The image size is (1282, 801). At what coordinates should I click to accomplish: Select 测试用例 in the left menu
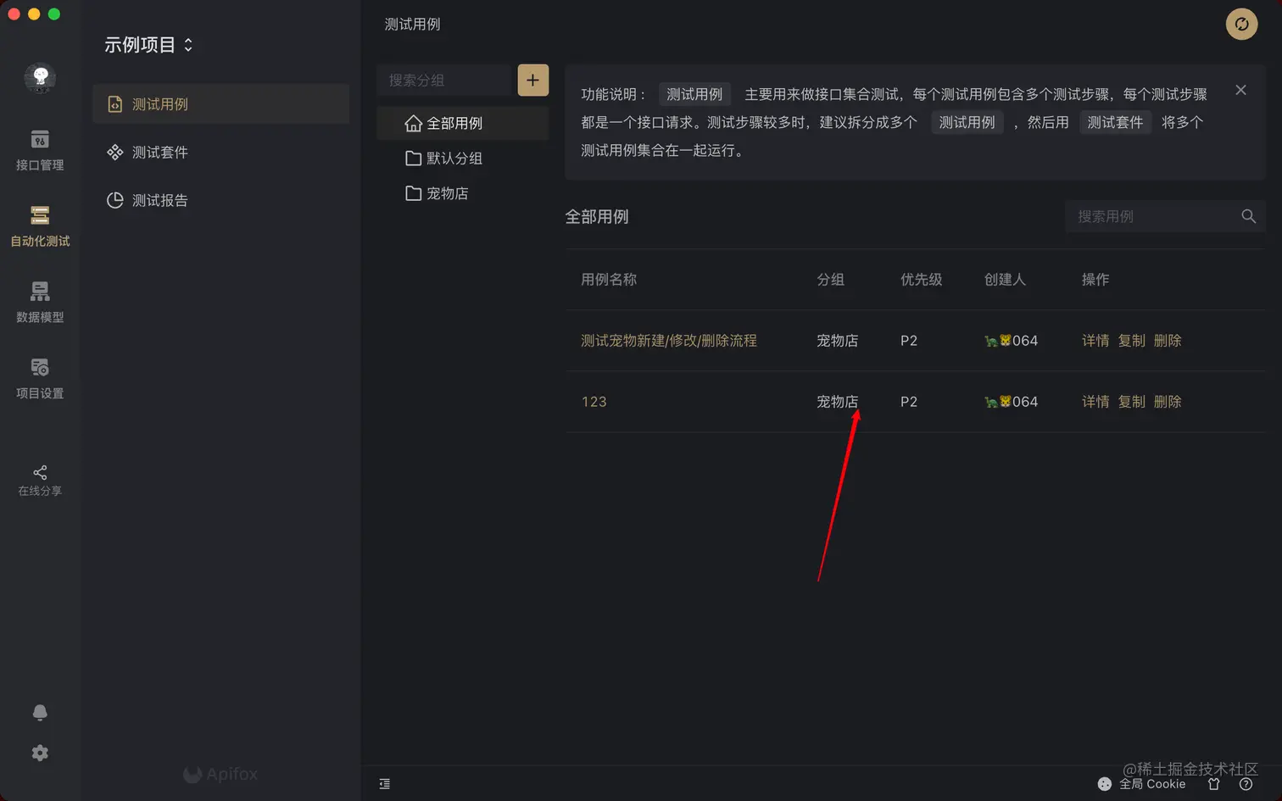(x=220, y=104)
